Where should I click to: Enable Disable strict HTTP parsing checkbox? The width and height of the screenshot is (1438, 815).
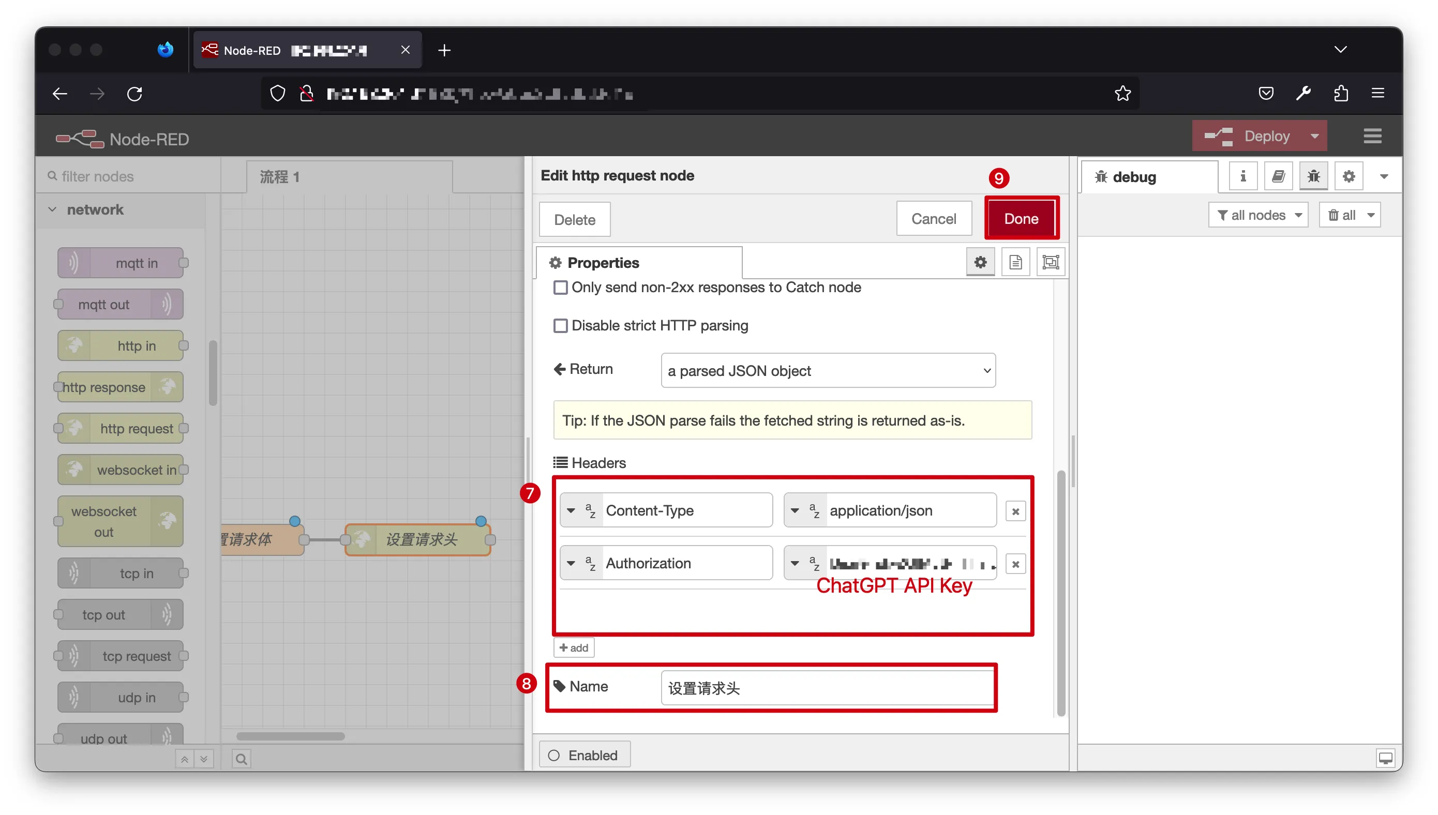tap(560, 326)
